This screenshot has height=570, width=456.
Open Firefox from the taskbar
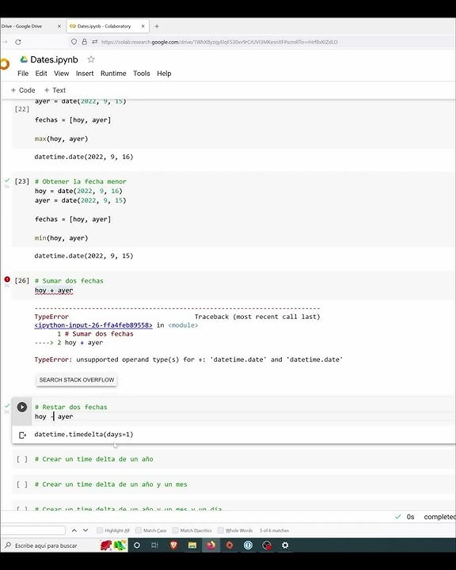pyautogui.click(x=211, y=545)
